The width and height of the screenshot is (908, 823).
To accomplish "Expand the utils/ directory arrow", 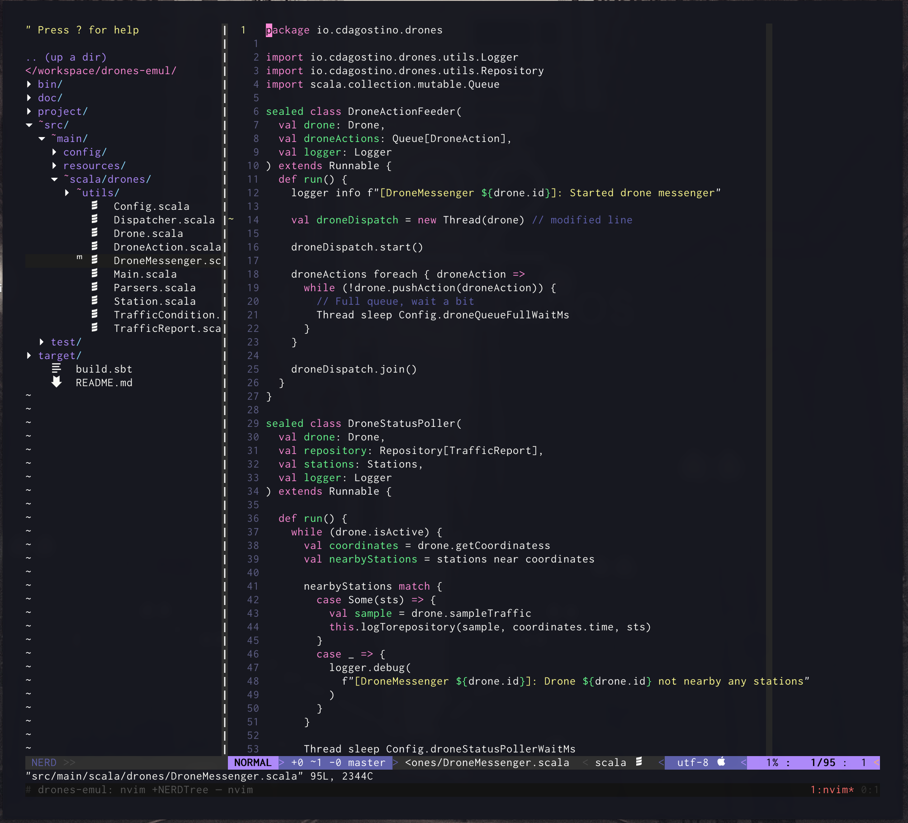I will [67, 193].
